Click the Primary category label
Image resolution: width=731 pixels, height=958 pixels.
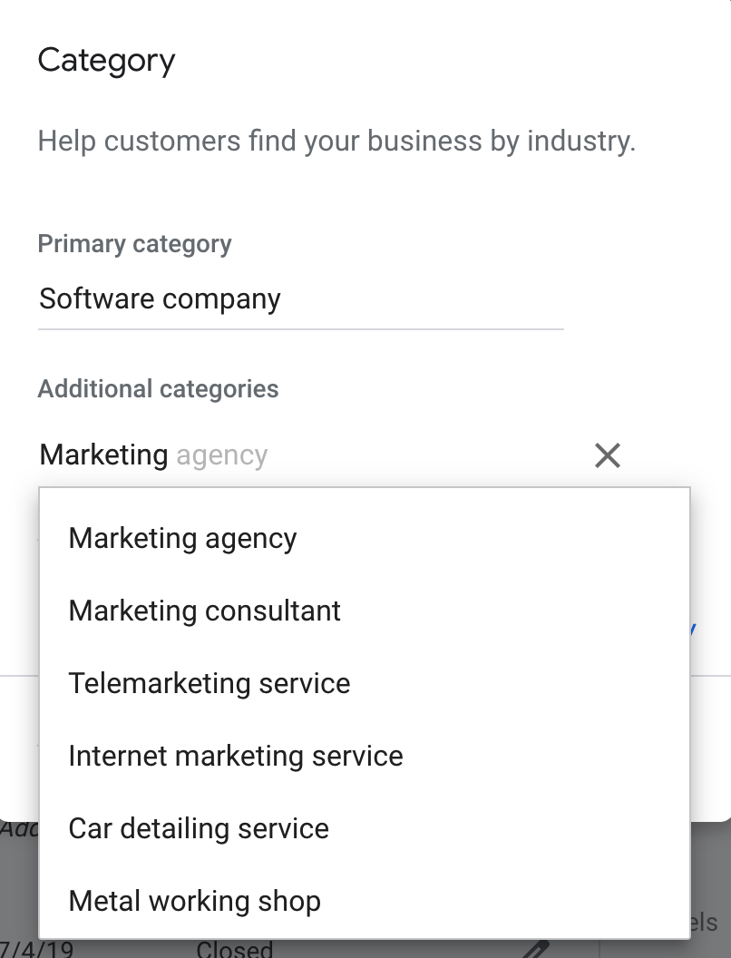click(x=134, y=244)
